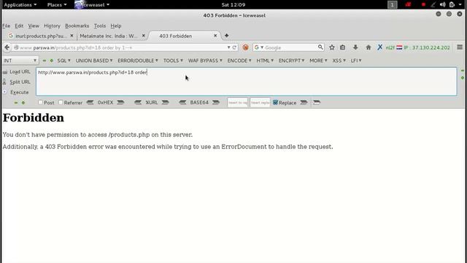The image size is (467, 263).
Task: Open the LFI dropdown
Action: click(356, 61)
